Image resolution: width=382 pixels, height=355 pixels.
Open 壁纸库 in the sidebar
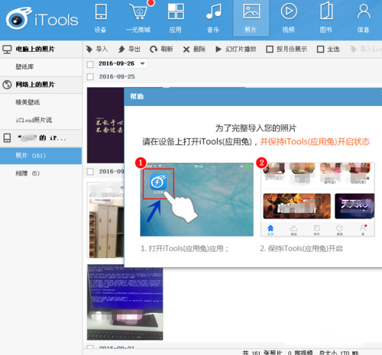coord(41,66)
